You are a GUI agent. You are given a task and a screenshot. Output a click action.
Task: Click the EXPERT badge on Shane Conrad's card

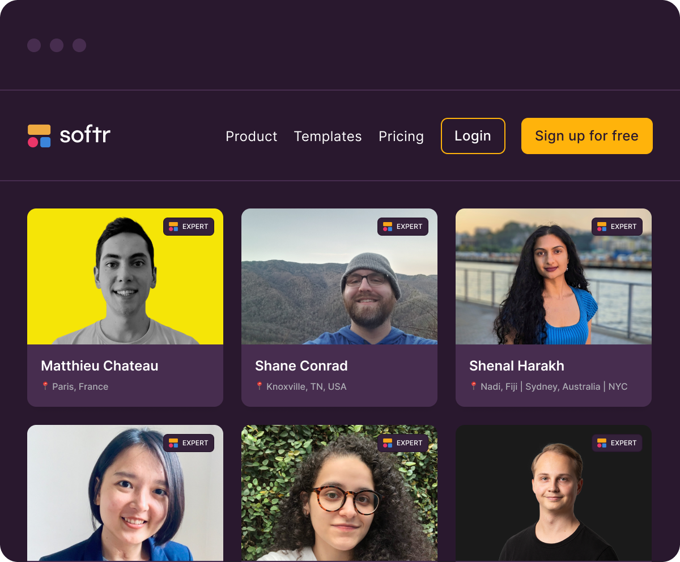tap(403, 226)
